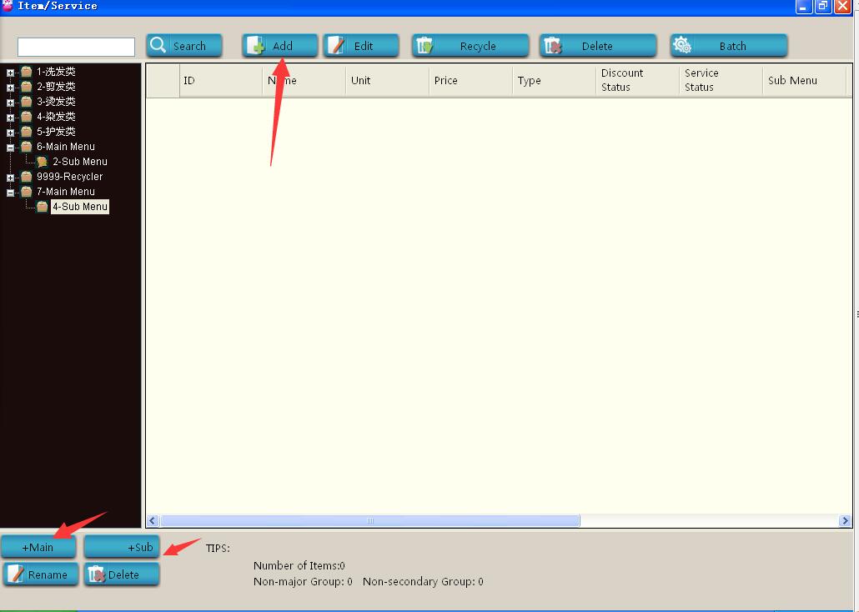The image size is (859, 612).
Task: Click the Add item button
Action: pyautogui.click(x=280, y=46)
